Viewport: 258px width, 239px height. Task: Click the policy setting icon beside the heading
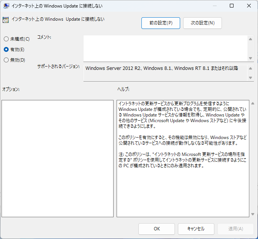(x=6, y=20)
